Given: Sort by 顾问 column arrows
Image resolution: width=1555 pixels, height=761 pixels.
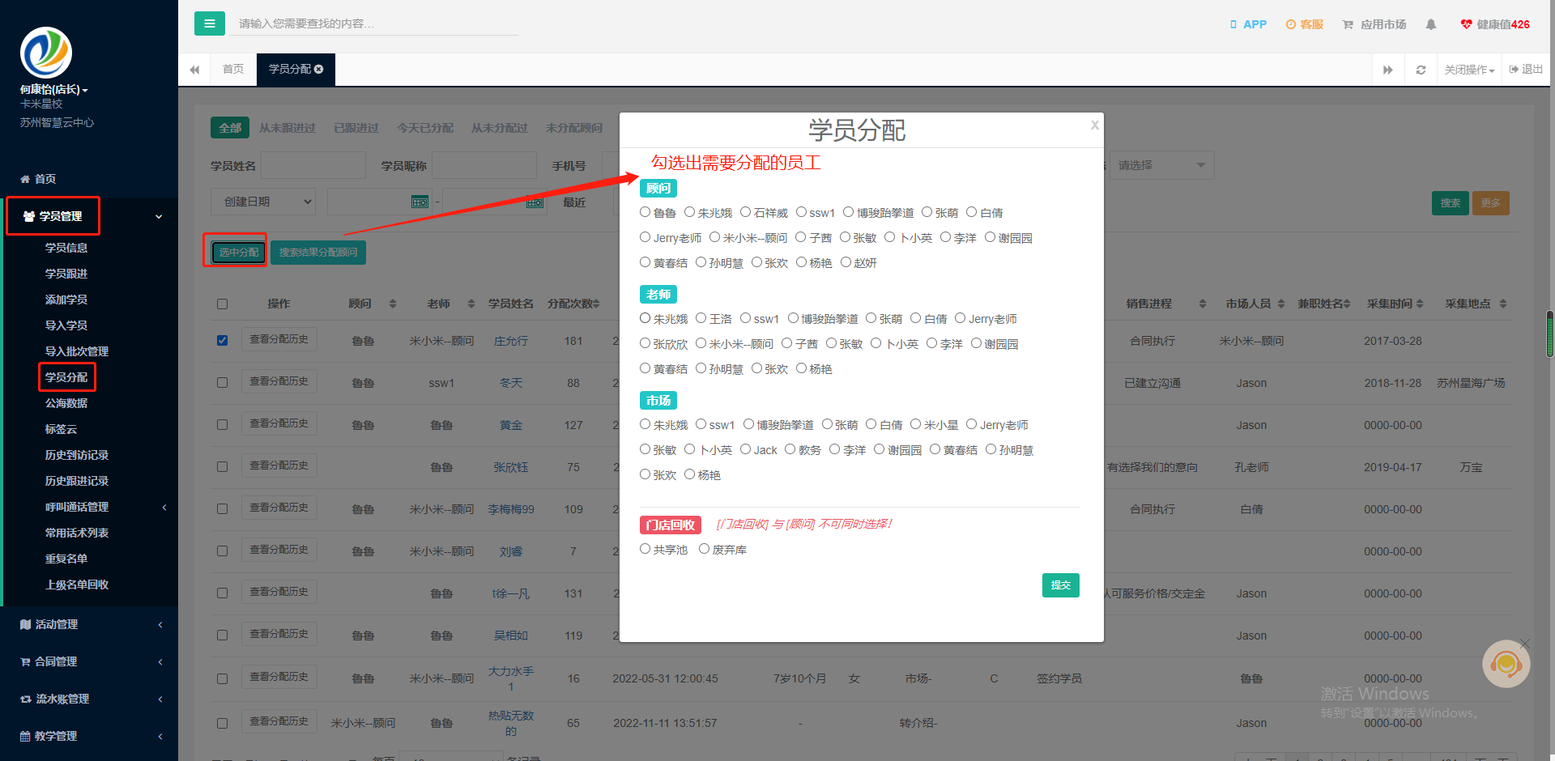Looking at the screenshot, I should tap(393, 304).
